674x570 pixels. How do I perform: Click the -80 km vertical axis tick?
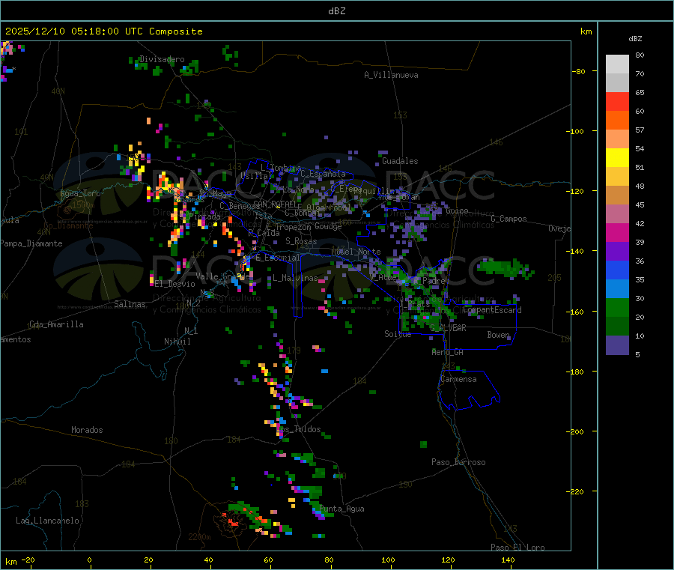click(579, 71)
